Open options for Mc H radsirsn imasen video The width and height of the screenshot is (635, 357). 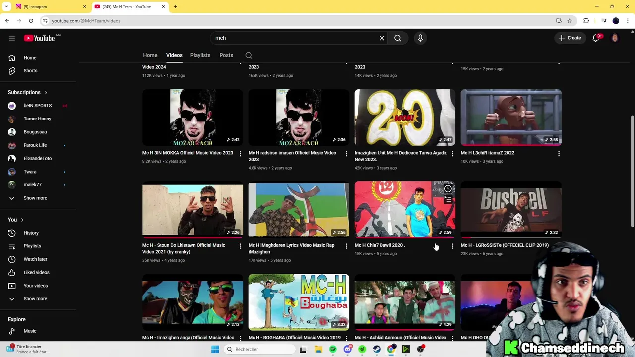pyautogui.click(x=346, y=154)
